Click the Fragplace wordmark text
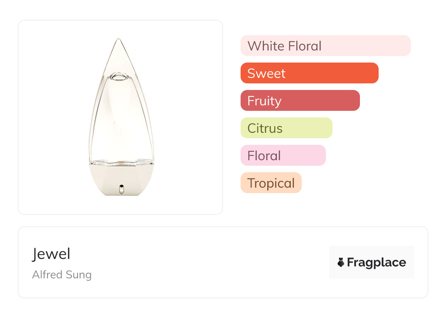 point(376,262)
